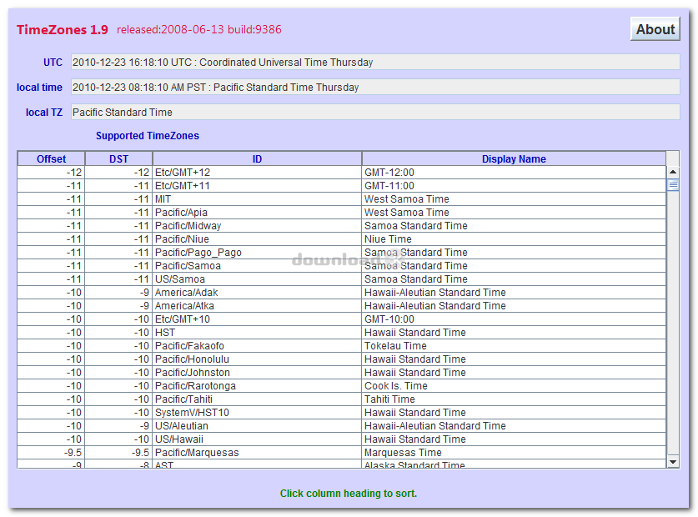Select the Pacific/Marquesas cell
This screenshot has width=698, height=517.
(x=257, y=453)
